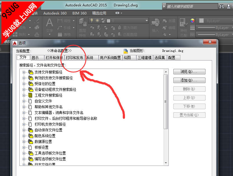Switch to the 显示 tab

(x=37, y=58)
